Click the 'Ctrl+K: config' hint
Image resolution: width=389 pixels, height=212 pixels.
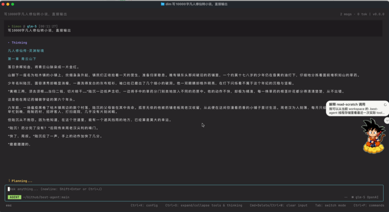(x=144, y=205)
